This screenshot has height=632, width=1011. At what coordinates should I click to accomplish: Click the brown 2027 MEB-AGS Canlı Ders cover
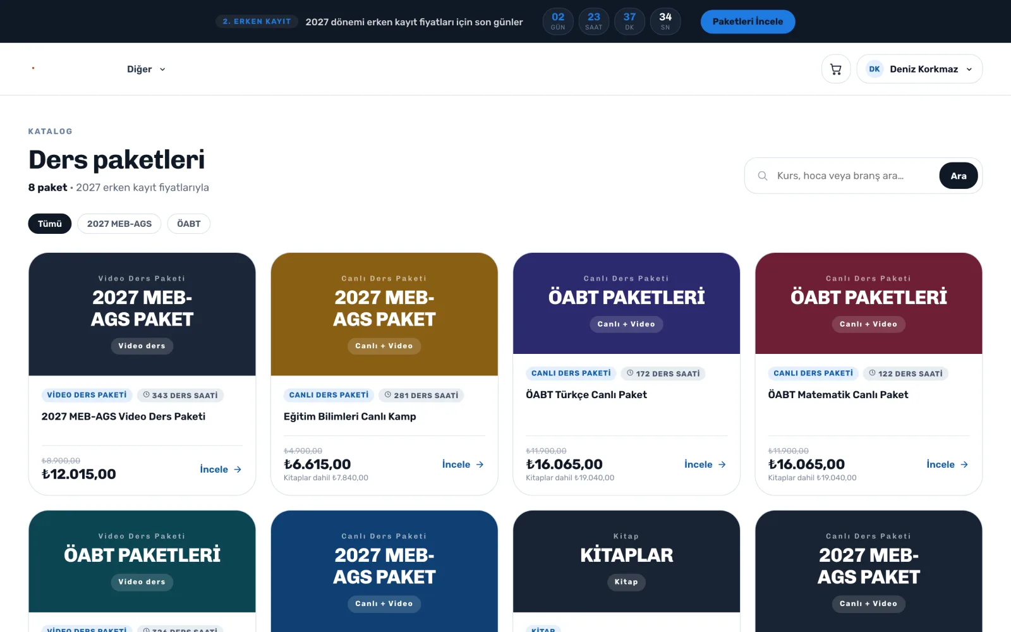pos(384,314)
